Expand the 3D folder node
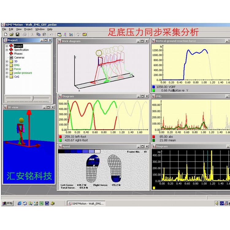The width and height of the screenshot is (230, 230). [7, 61]
